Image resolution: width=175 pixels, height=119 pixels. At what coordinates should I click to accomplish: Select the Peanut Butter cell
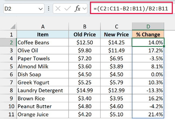pyautogui.click(x=43, y=106)
